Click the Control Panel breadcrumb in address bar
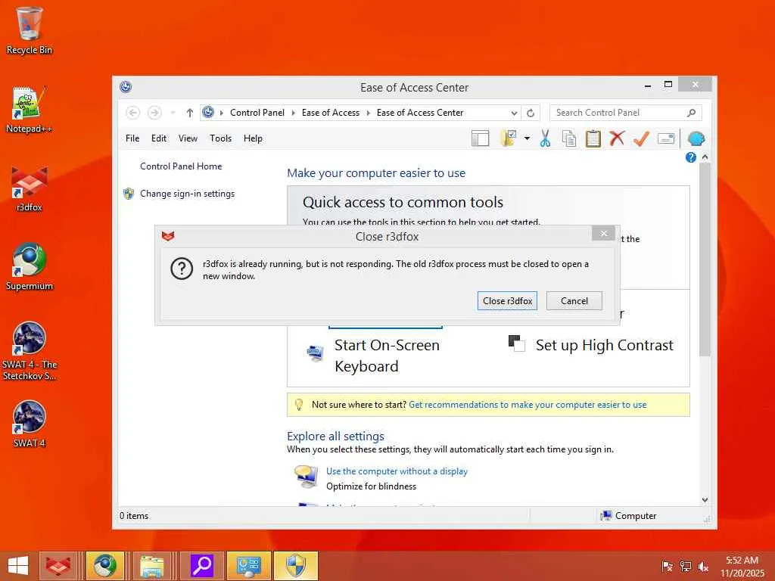Screen dimensions: 775x581 (x=257, y=113)
